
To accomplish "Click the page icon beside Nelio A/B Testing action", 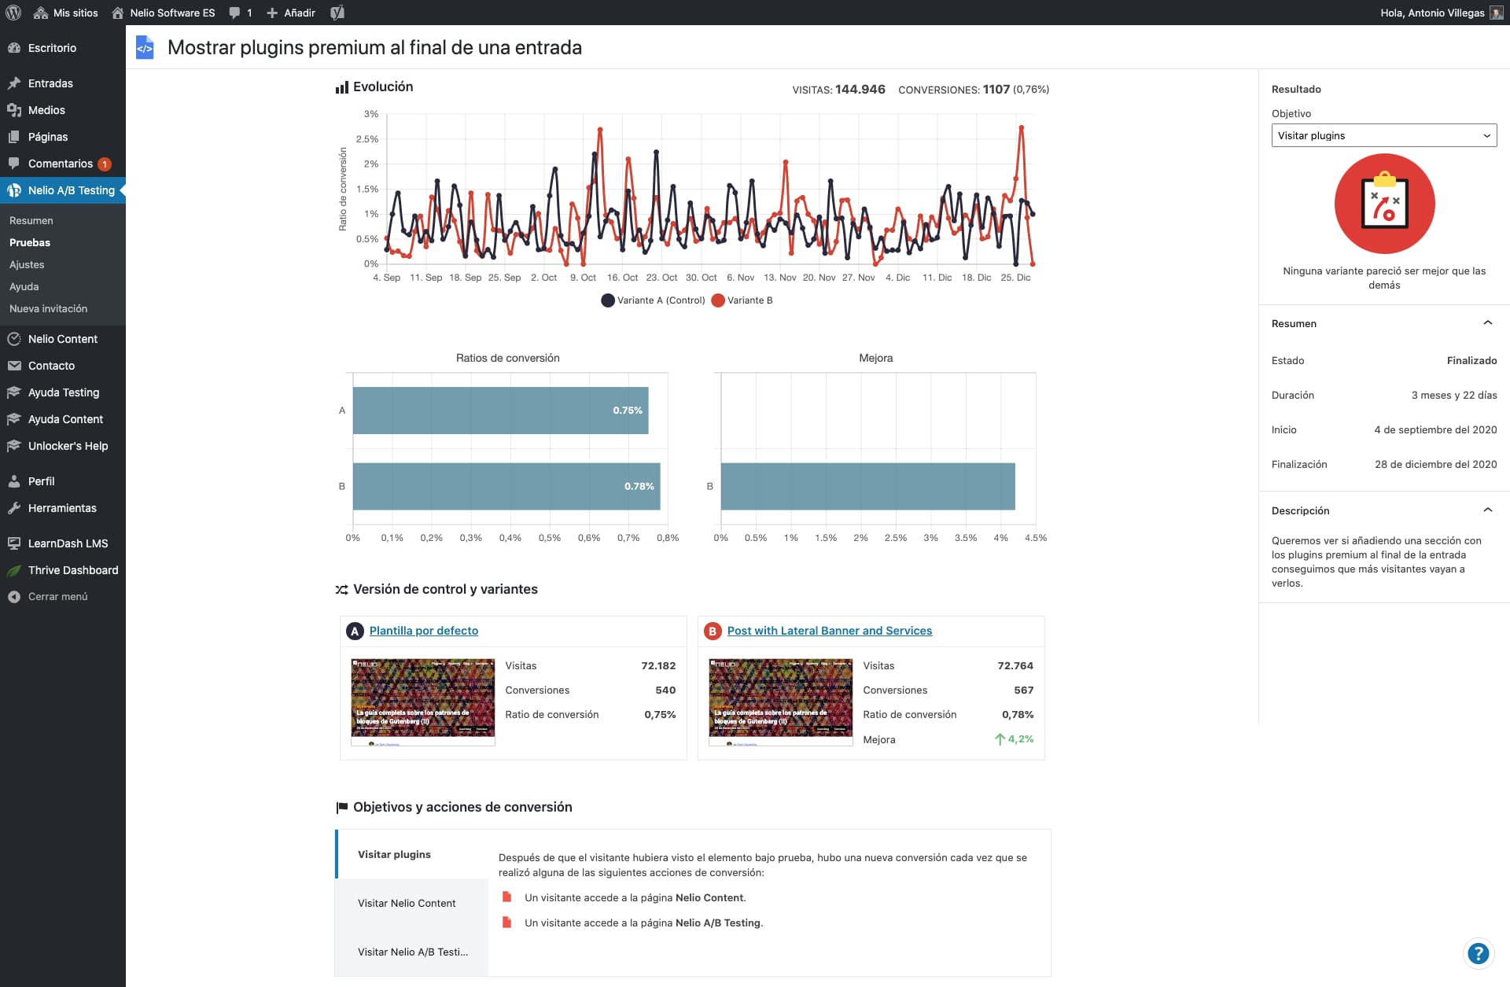I will pyautogui.click(x=507, y=923).
